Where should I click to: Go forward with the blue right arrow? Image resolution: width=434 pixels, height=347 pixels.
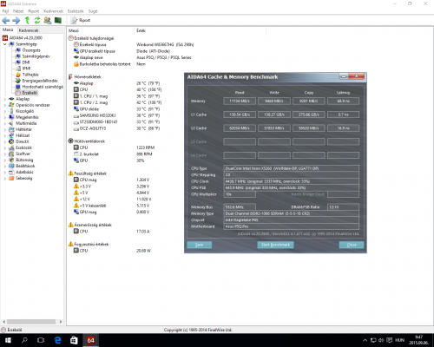click(16, 20)
